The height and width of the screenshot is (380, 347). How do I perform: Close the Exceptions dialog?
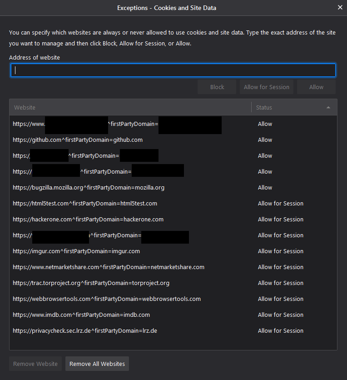point(340,7)
